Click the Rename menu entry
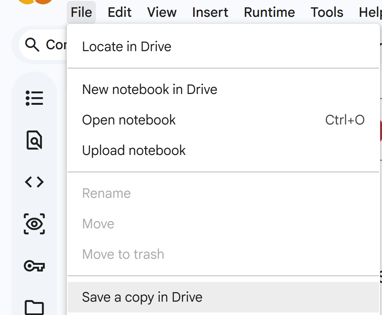 tap(106, 193)
